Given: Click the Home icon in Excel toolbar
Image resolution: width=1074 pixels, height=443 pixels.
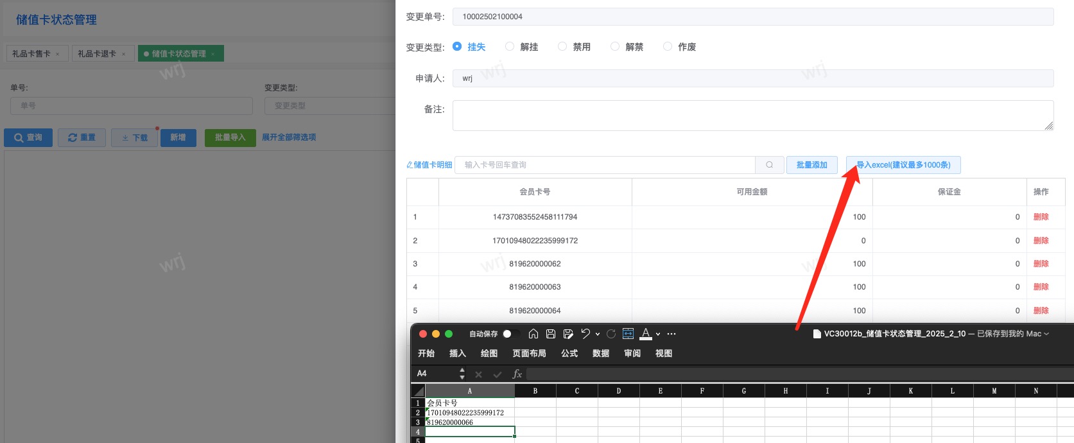Looking at the screenshot, I should [533, 334].
